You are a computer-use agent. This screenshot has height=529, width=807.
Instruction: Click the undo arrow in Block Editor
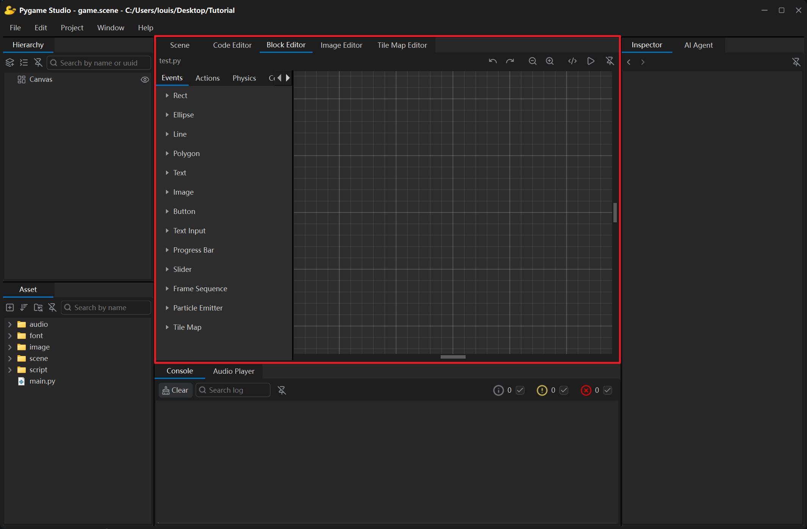click(x=493, y=61)
